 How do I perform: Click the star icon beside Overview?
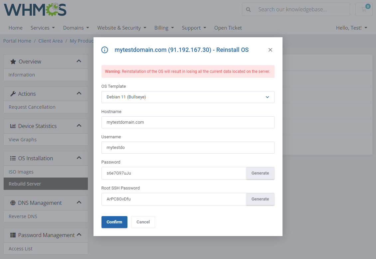[x=13, y=61]
